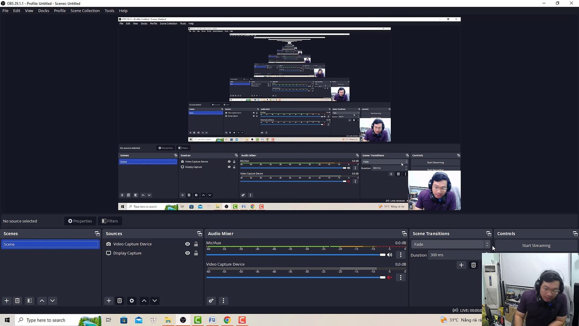Open the Scene Collection menu
Screen dimensions: 579x326
(85, 10)
